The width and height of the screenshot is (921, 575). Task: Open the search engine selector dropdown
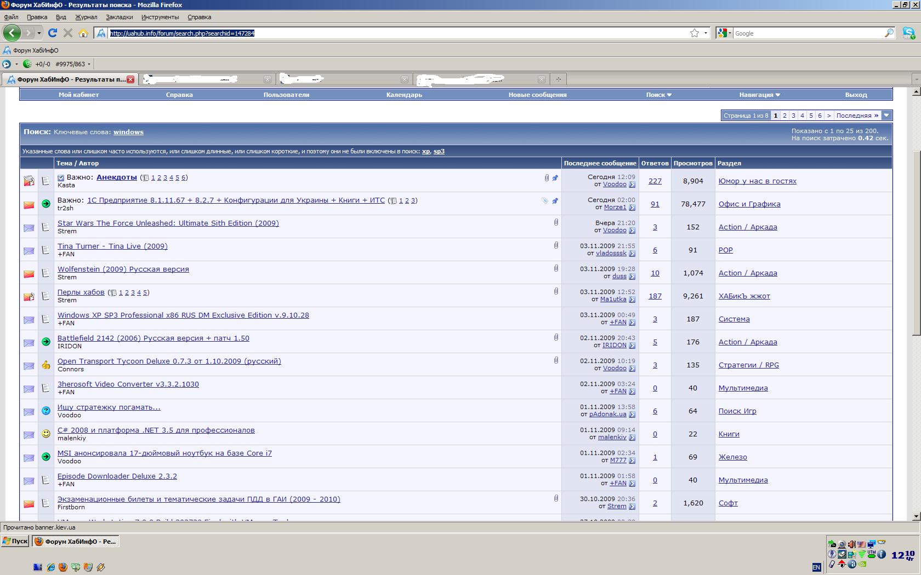click(x=724, y=33)
